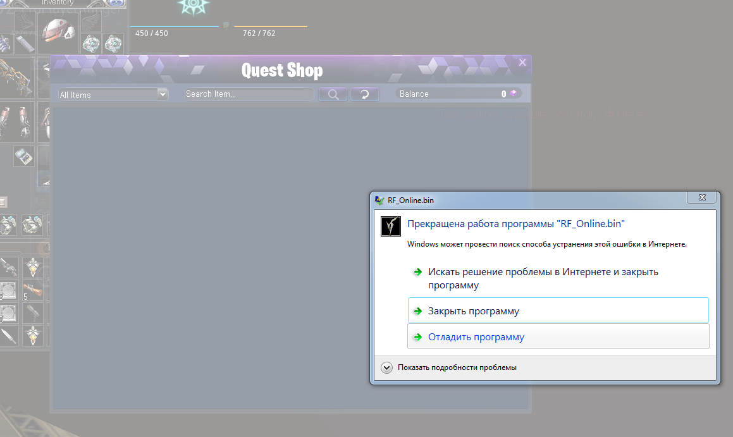Click the Balance value 0
Image resolution: width=733 pixels, height=437 pixels.
503,94
